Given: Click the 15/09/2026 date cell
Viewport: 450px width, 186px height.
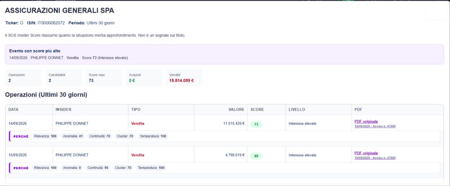Looking at the screenshot, I should (18, 155).
